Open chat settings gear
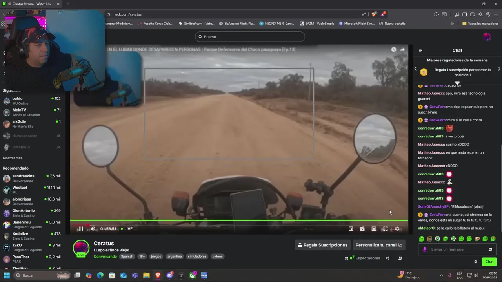This screenshot has height=282, width=502. click(x=476, y=262)
